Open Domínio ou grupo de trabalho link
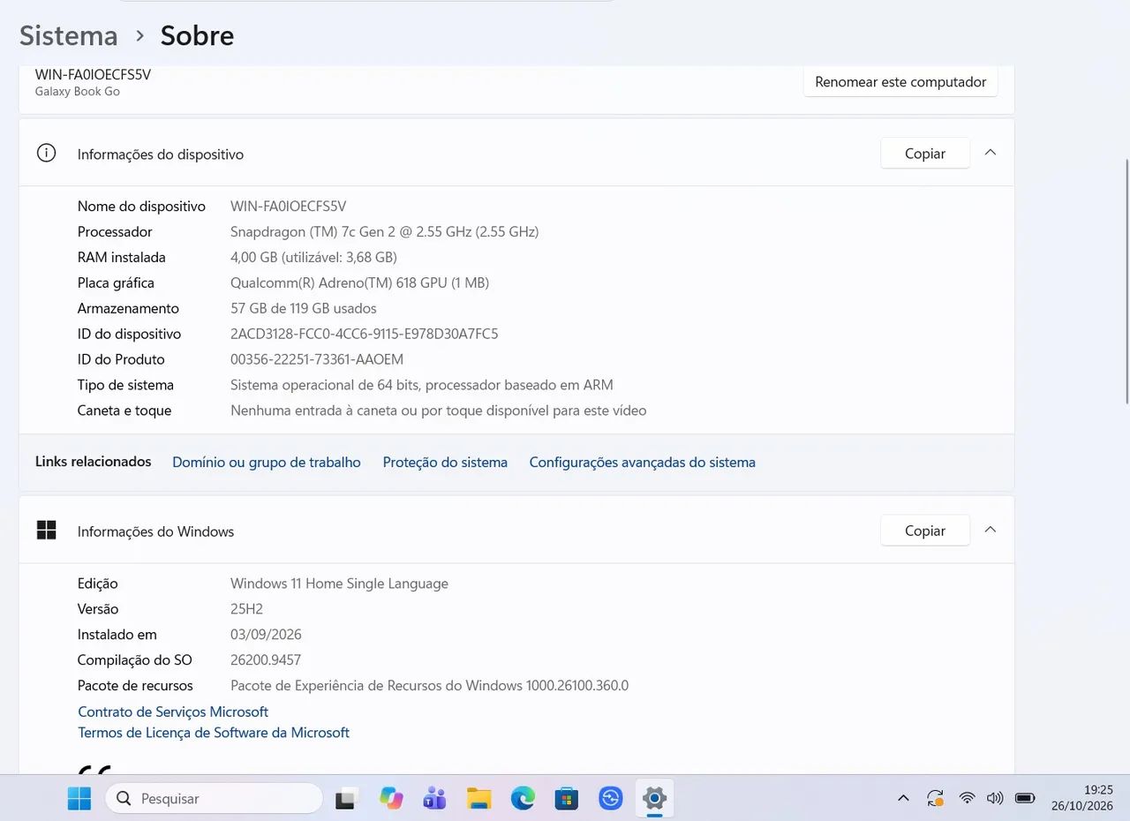 [x=267, y=462]
